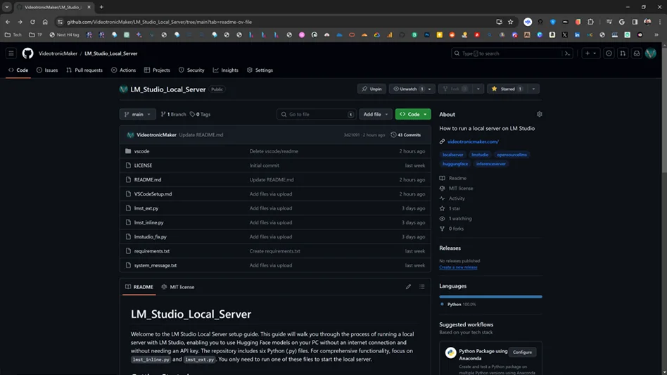667x375 pixels.
Task: Open the Activity link in About
Action: coord(457,198)
